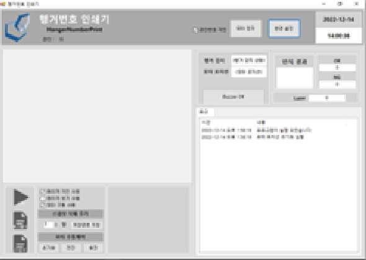Select the first radio option beside play icon
Screen dimensions: 366x260
pos(42,191)
